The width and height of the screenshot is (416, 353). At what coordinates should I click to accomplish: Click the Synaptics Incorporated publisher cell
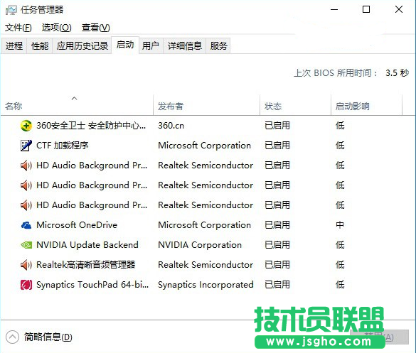(x=206, y=285)
